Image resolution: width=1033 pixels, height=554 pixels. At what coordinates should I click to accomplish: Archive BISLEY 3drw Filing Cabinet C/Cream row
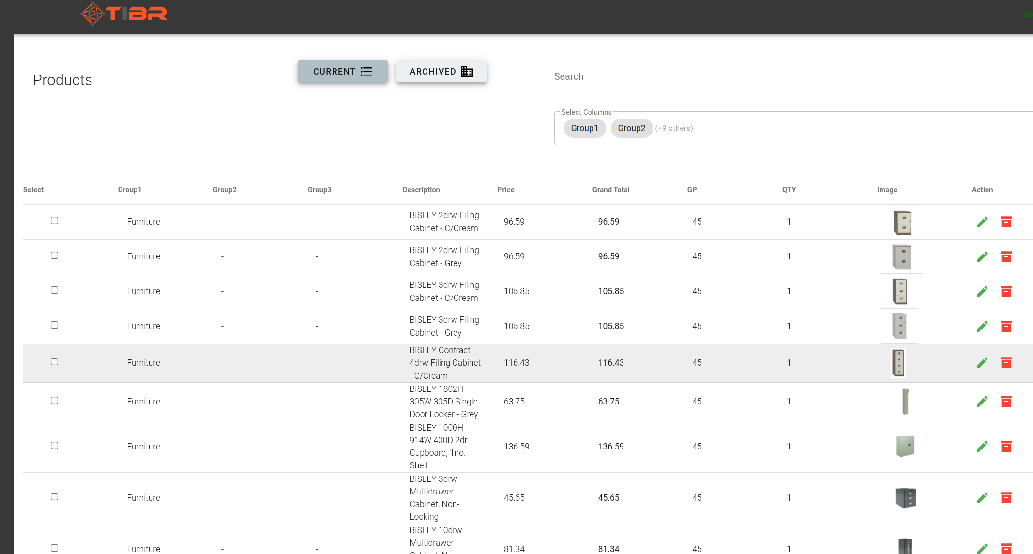tap(1006, 292)
